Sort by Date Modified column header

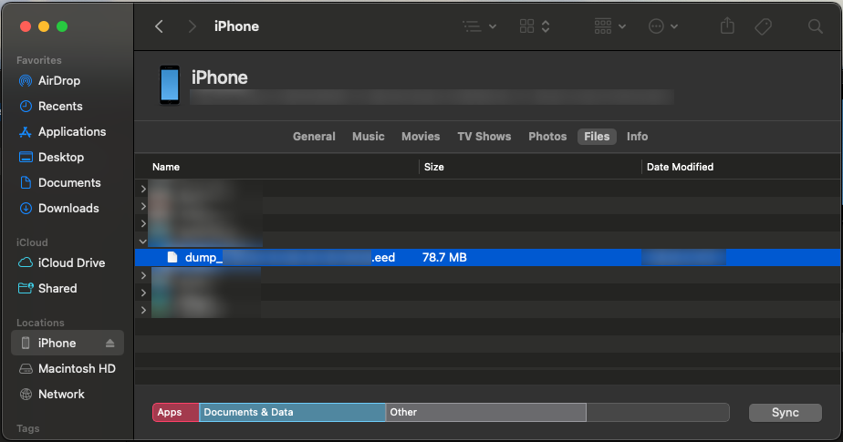(680, 167)
